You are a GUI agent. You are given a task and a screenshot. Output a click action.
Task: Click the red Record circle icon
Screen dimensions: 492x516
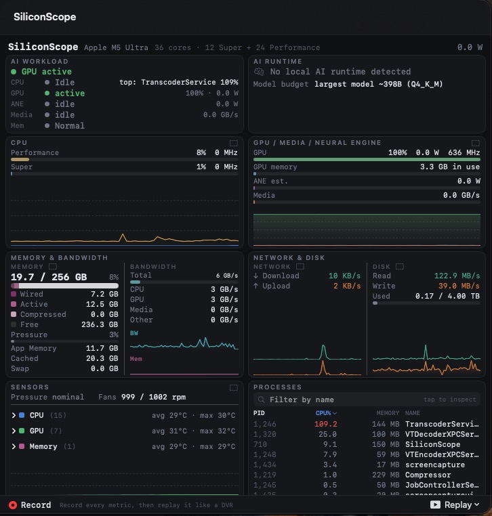[13, 505]
